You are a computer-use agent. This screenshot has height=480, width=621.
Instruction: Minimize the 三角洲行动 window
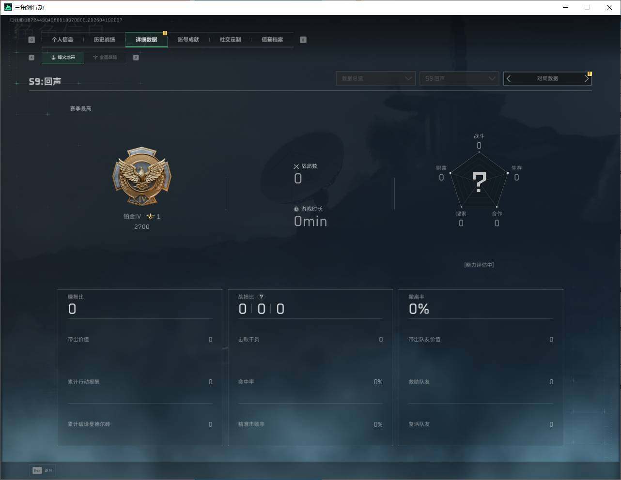tap(565, 7)
